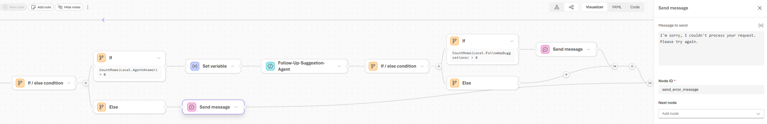Click the pink icon on the selected Send message node
Screen dimensions: 767x124
point(192,107)
